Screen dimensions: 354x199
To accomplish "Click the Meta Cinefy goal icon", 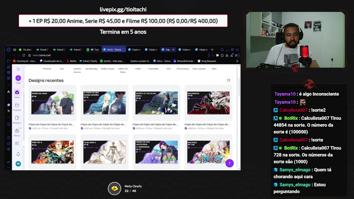I will 114,189.
